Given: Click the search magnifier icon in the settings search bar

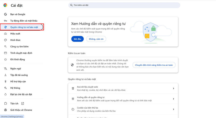Looking at the screenshot, I should click(71, 5).
